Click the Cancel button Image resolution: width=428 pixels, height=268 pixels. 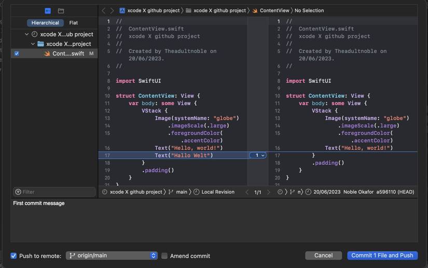[x=323, y=256]
